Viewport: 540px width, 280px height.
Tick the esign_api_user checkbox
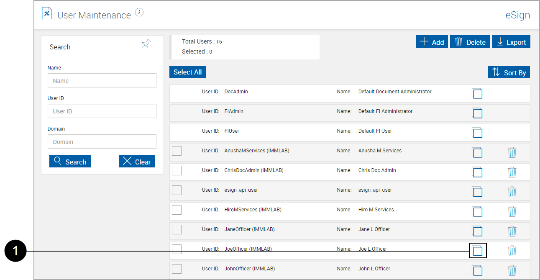coord(177,190)
